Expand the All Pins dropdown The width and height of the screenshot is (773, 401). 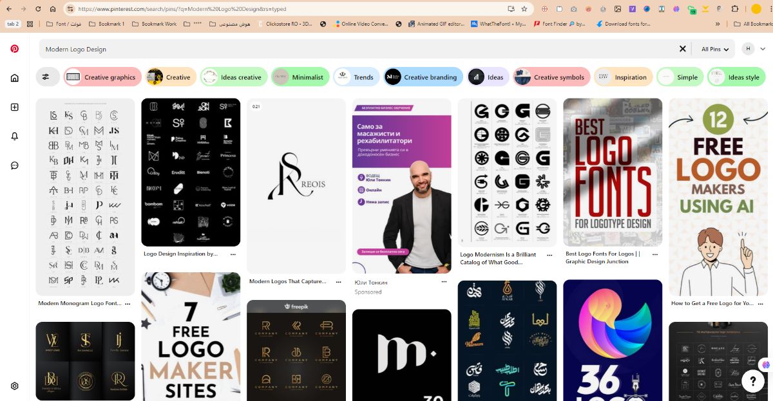[x=715, y=49]
